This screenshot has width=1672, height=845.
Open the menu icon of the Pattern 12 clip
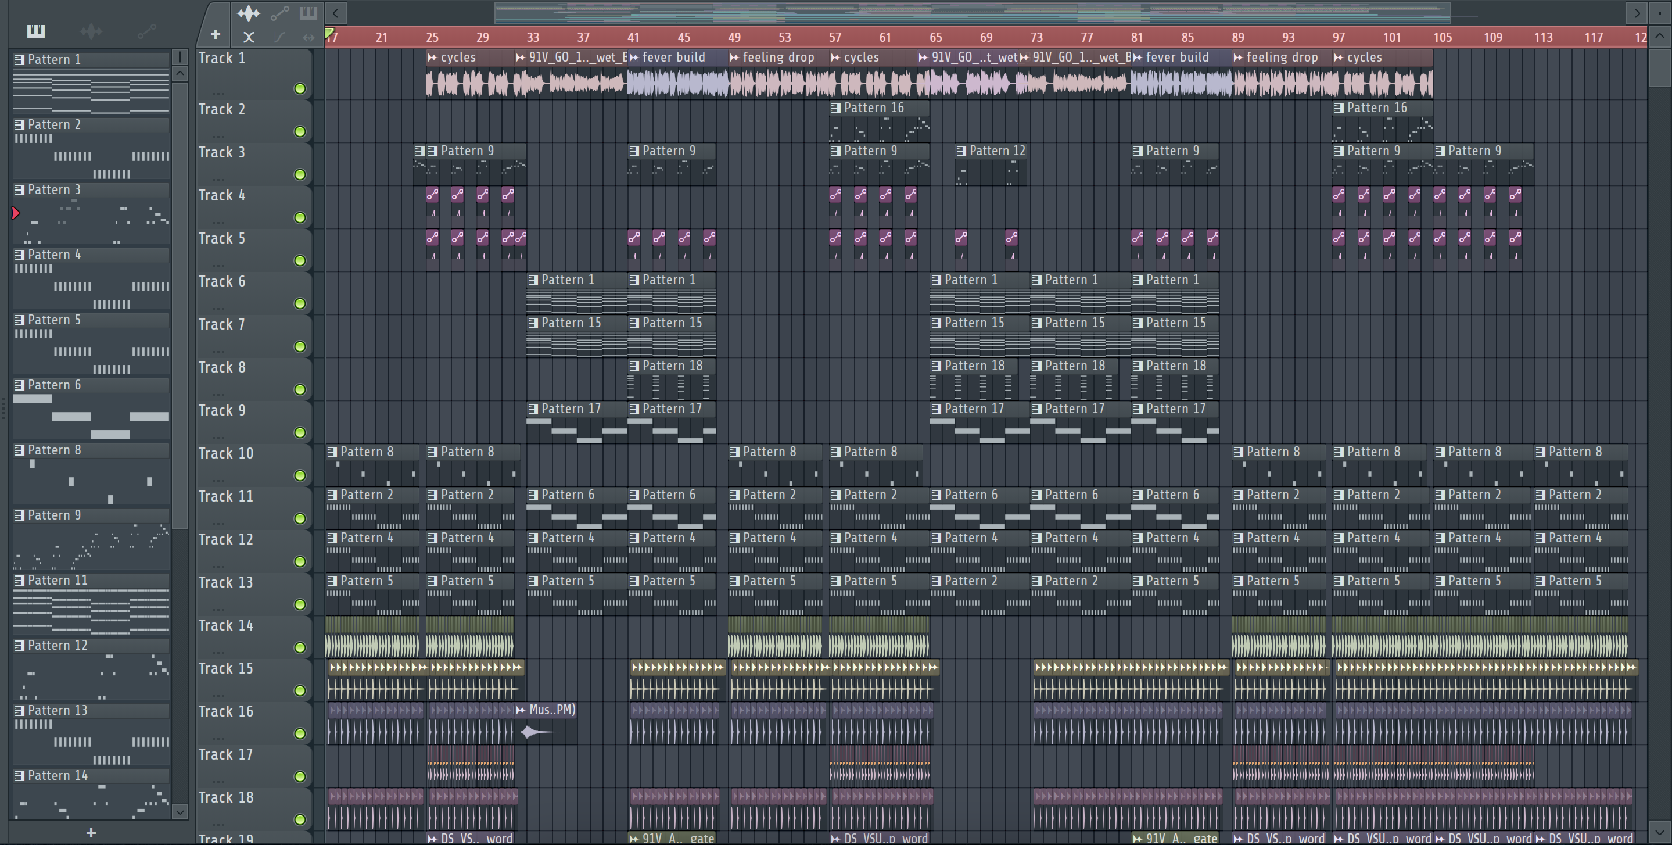961,151
